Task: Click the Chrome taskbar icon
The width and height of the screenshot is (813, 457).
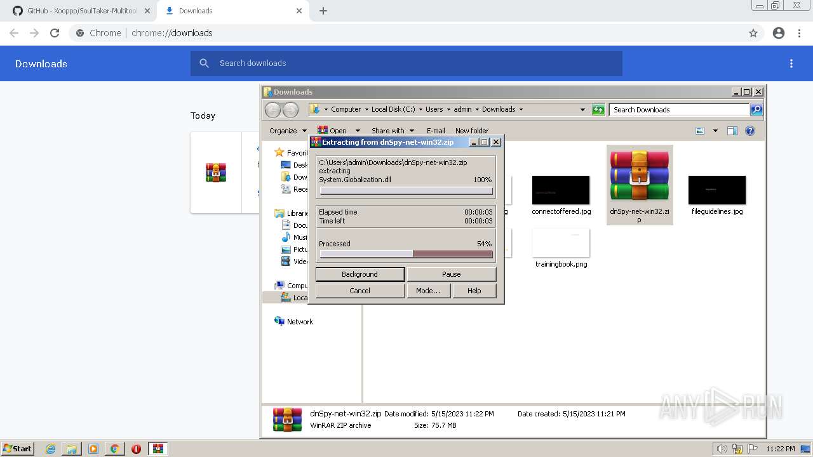Action: (115, 449)
